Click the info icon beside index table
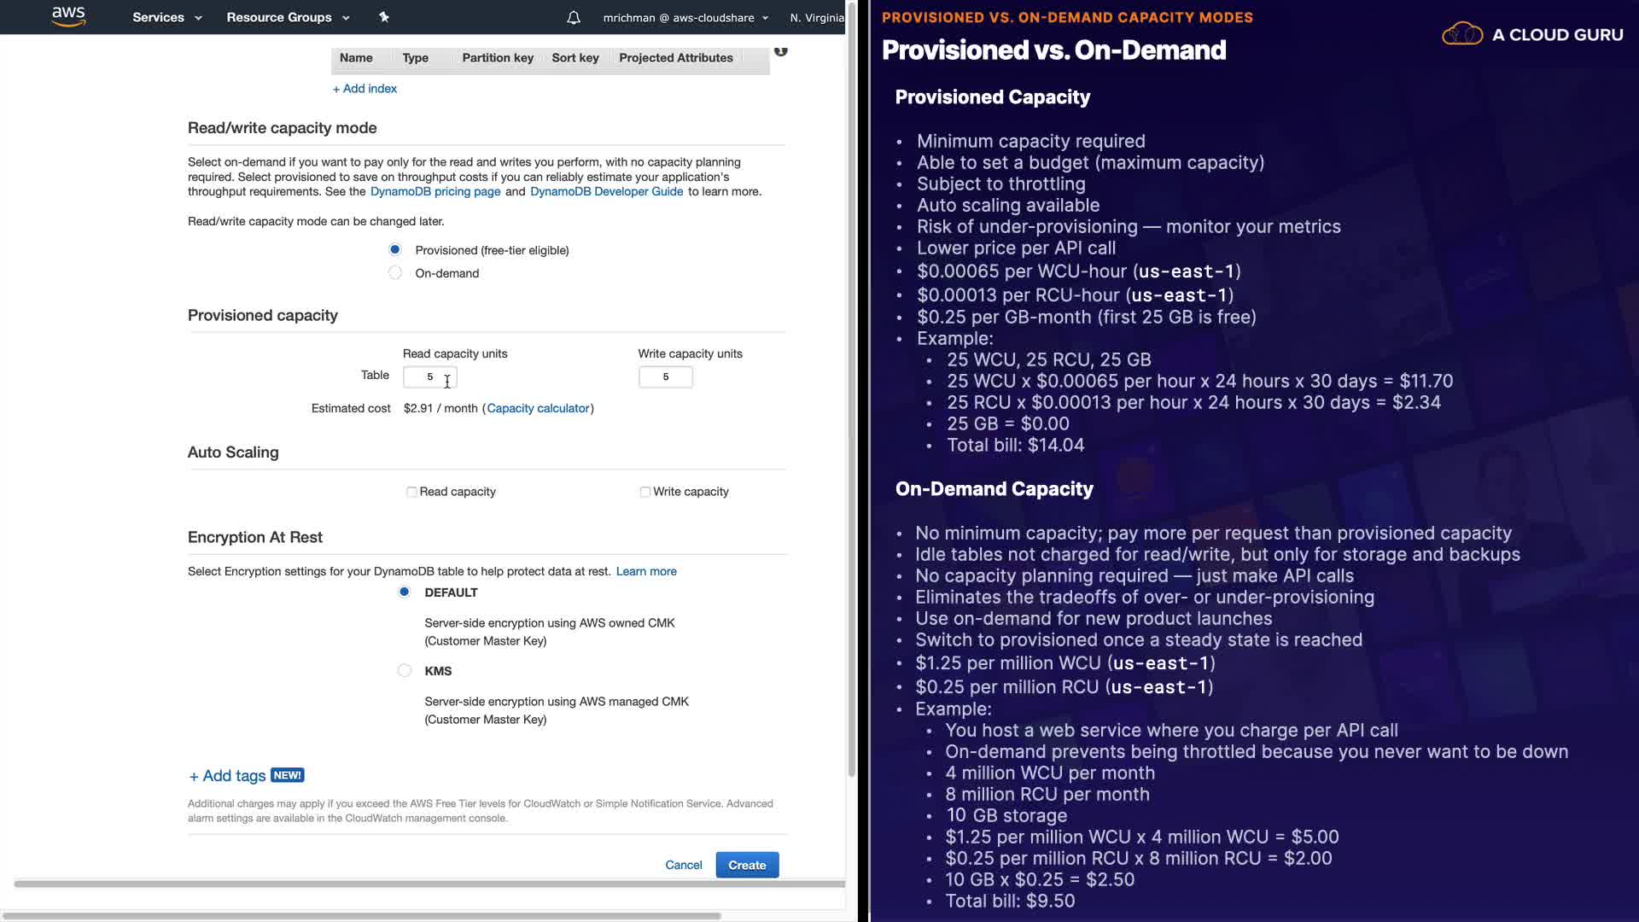 [780, 51]
